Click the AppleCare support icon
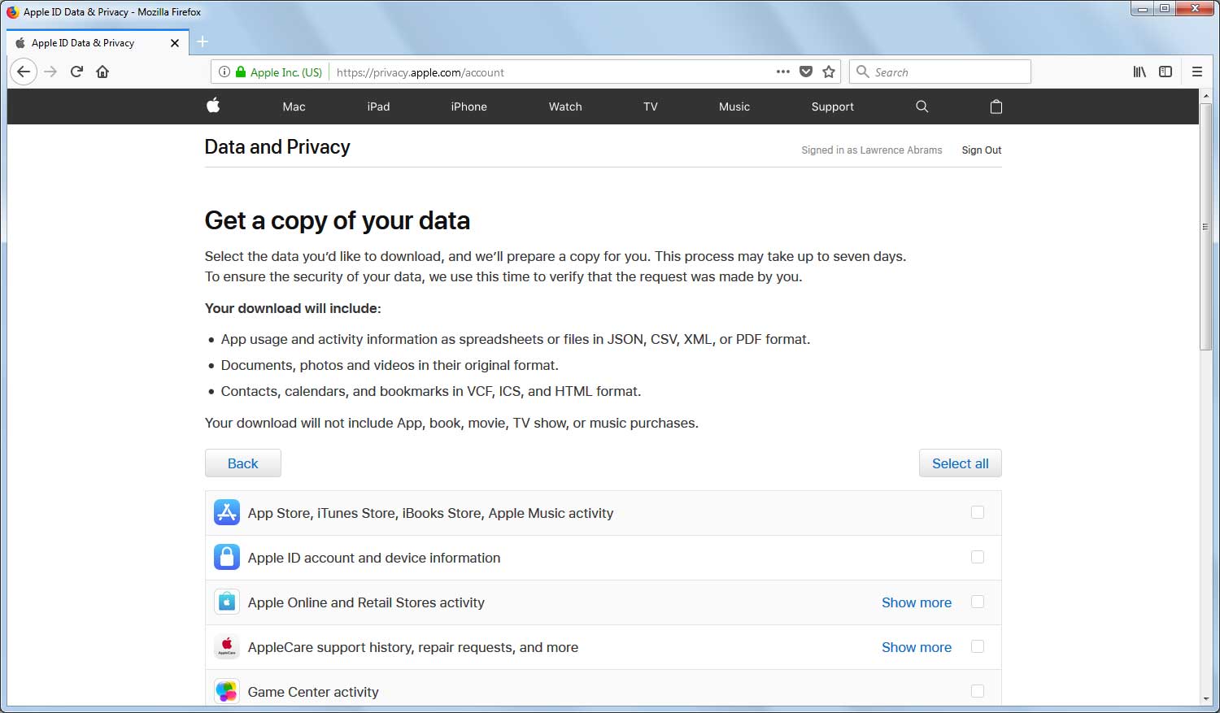The width and height of the screenshot is (1220, 713). coord(227,646)
